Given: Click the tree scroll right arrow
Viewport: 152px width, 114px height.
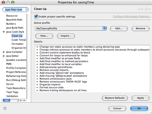Looking at the screenshot, I should (x=24, y=100).
